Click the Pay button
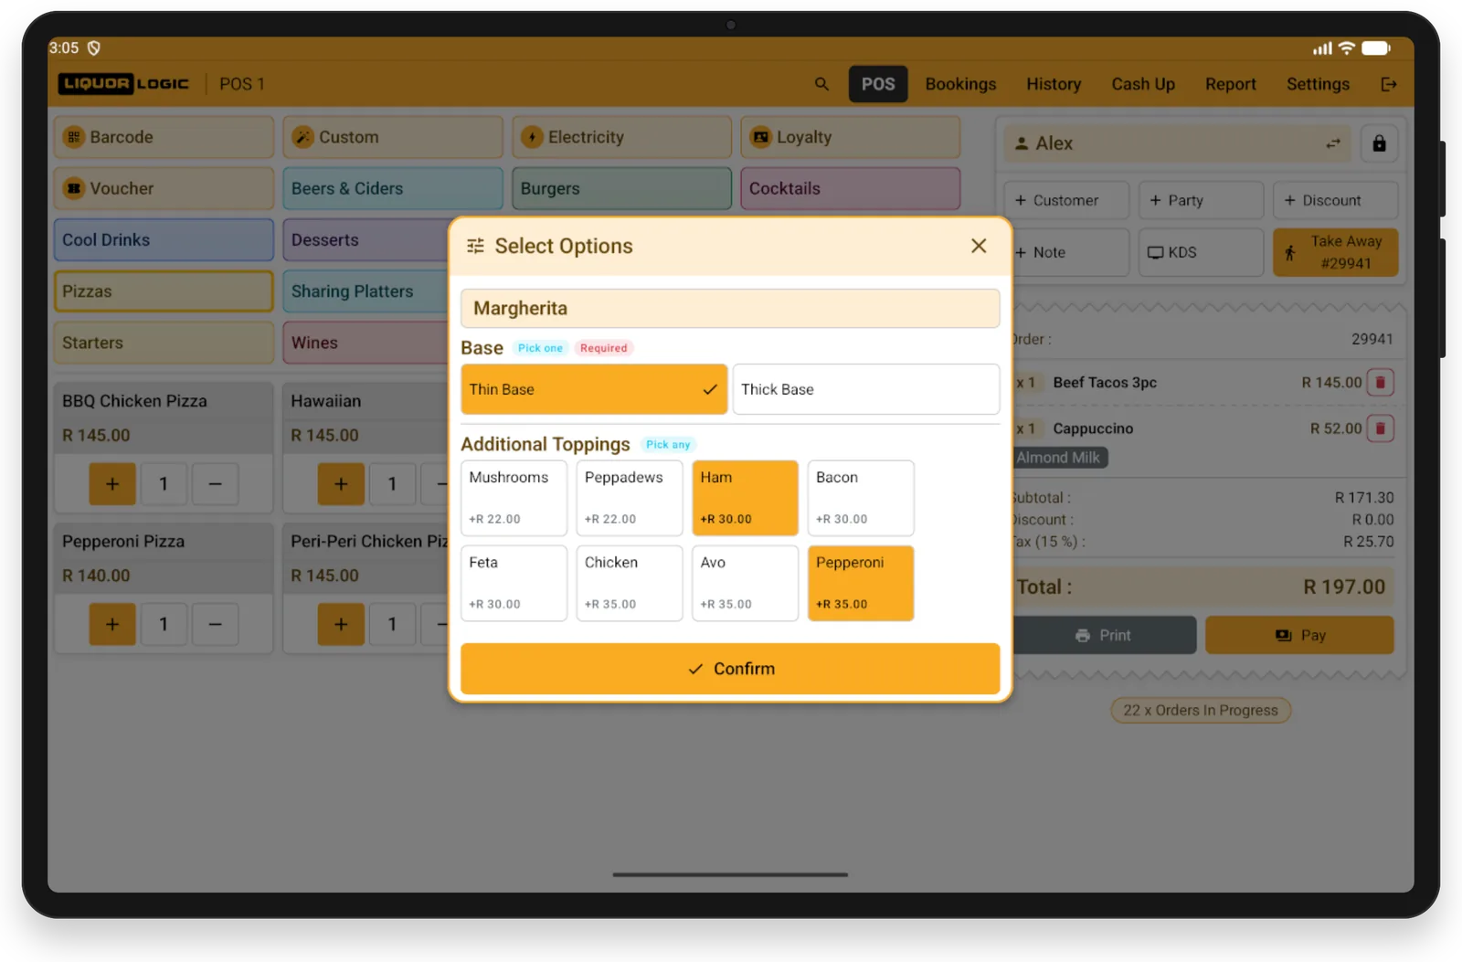Image resolution: width=1462 pixels, height=962 pixels. click(1299, 635)
